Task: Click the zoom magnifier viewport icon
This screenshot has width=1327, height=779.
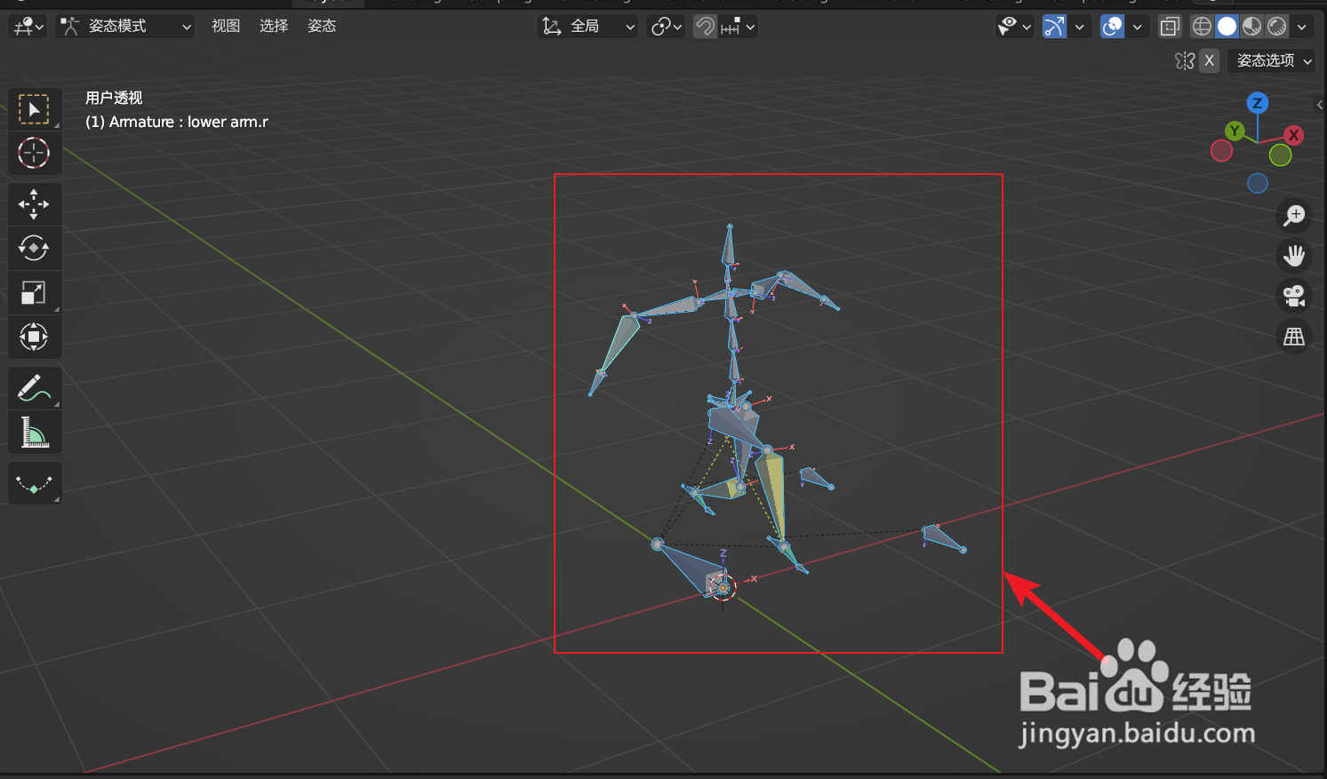Action: (1294, 215)
